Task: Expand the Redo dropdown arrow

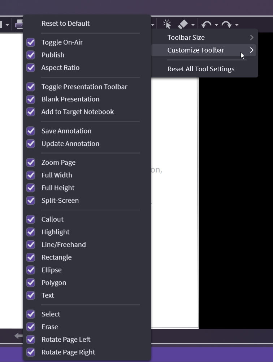Action: click(237, 25)
